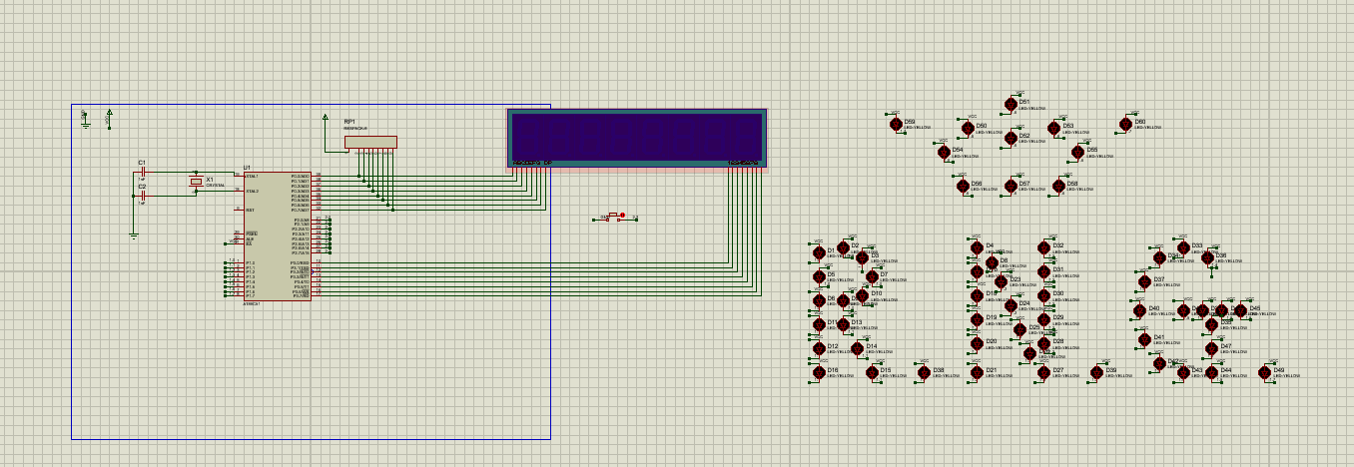The width and height of the screenshot is (1354, 467).
Task: Click the ground symbol below capacitor C2
Action: click(133, 235)
